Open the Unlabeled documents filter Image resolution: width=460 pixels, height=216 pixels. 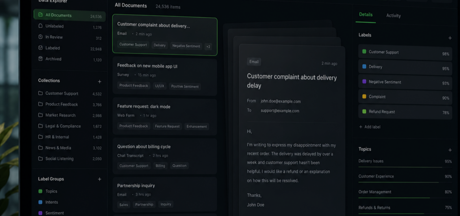70,26
